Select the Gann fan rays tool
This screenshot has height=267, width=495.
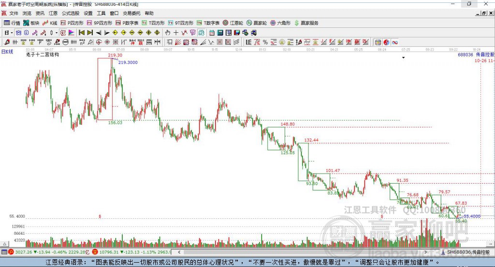(x=178, y=42)
